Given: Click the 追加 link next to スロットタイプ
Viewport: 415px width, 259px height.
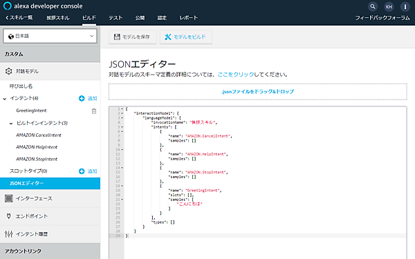Looking at the screenshot, I should tap(93, 171).
